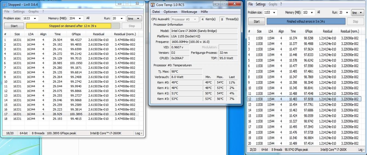Open Settings menu in LinX 0.6.4 window
367x155 pixels.
pos(19,11)
